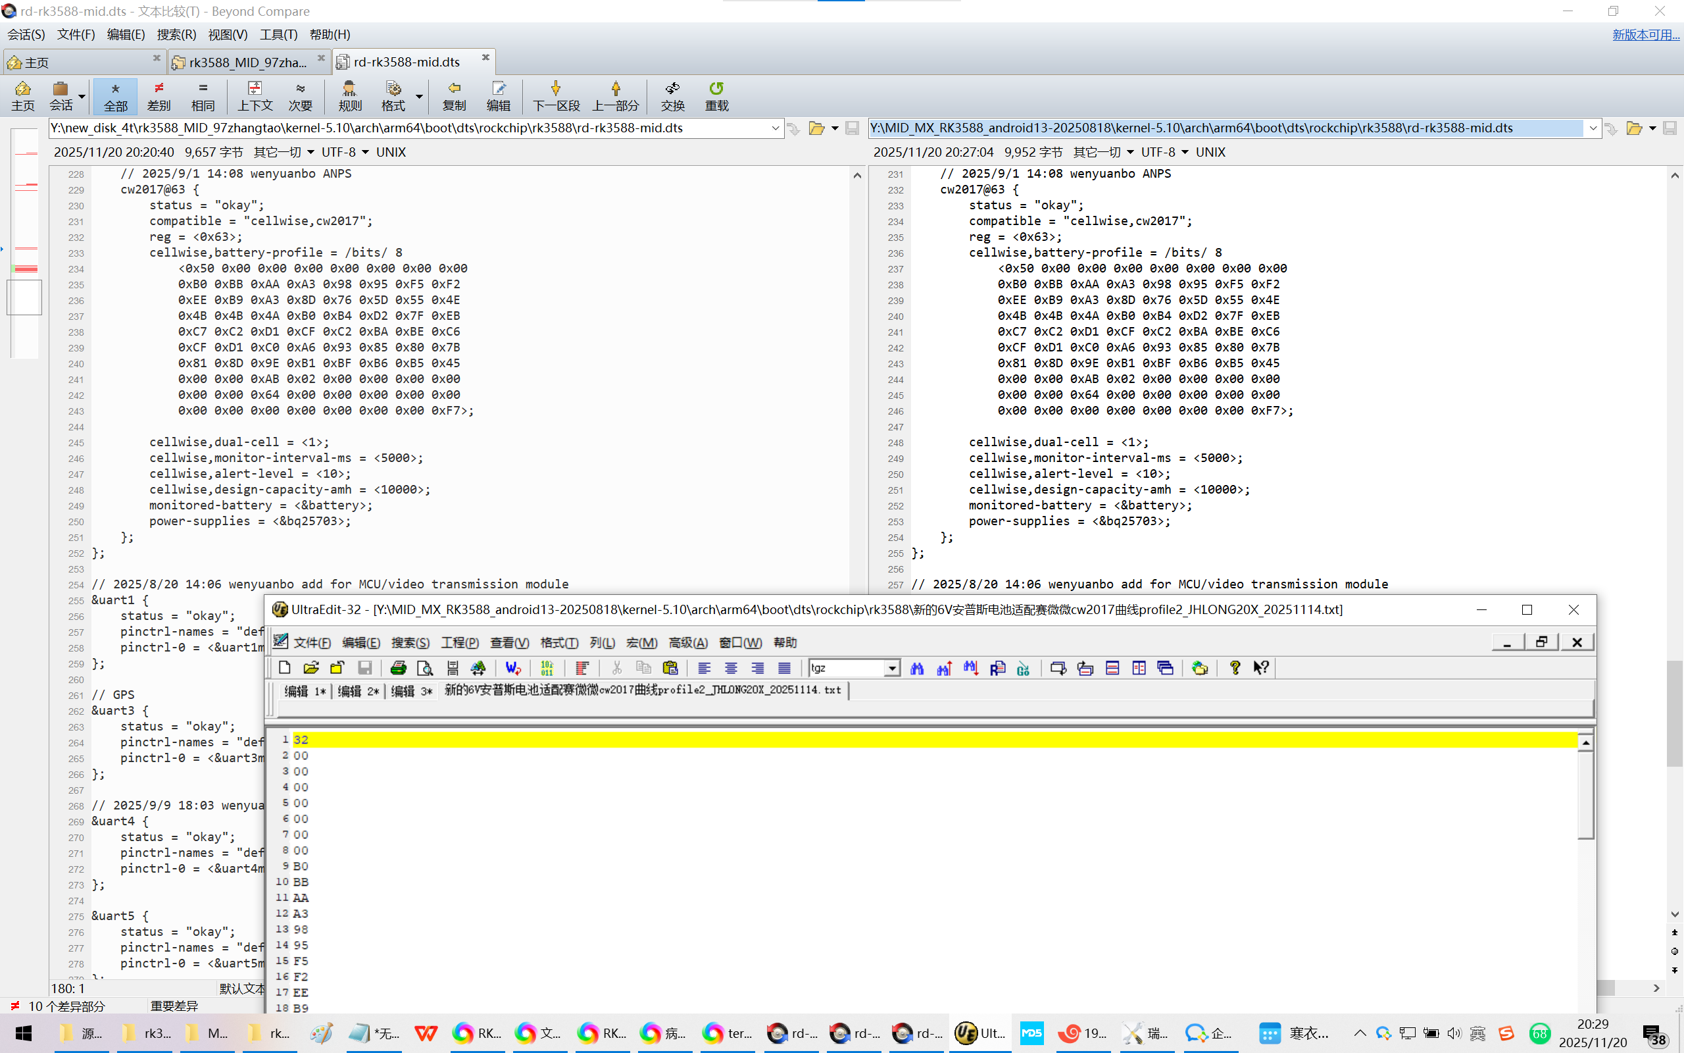Click the UltraEdit Find binoculars icon
Screen dimensions: 1684x1053
point(916,668)
